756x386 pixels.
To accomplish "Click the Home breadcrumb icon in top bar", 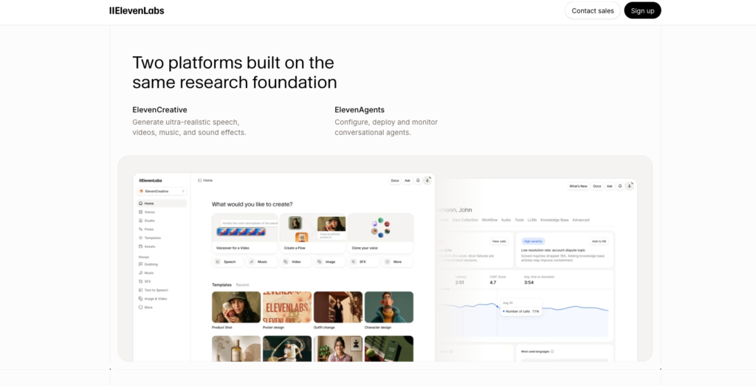I will pyautogui.click(x=199, y=180).
